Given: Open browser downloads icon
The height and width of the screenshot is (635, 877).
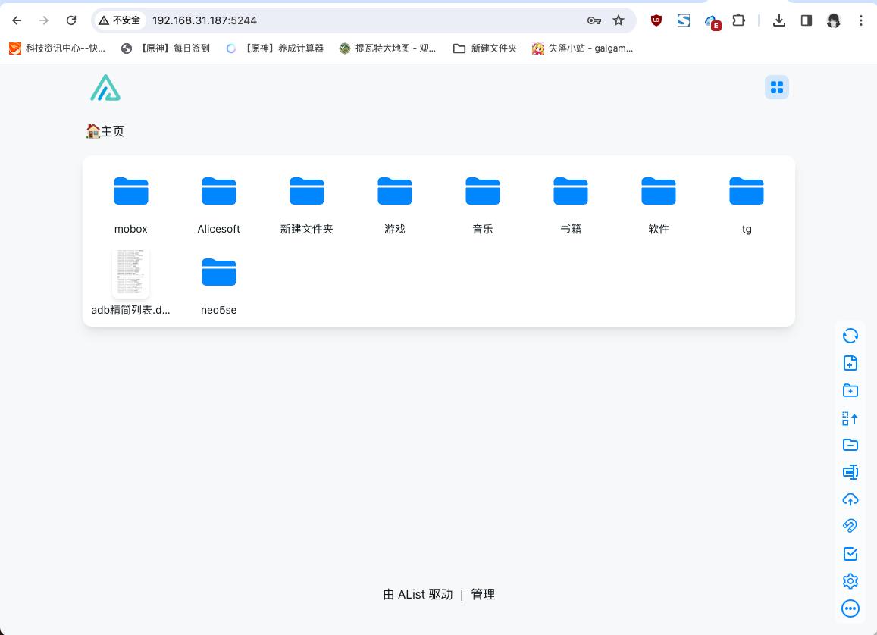Looking at the screenshot, I should point(778,20).
